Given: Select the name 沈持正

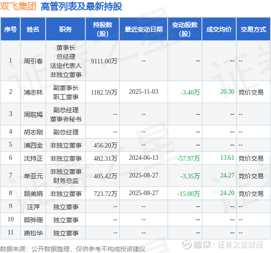Looking at the screenshot, I should point(33,158).
